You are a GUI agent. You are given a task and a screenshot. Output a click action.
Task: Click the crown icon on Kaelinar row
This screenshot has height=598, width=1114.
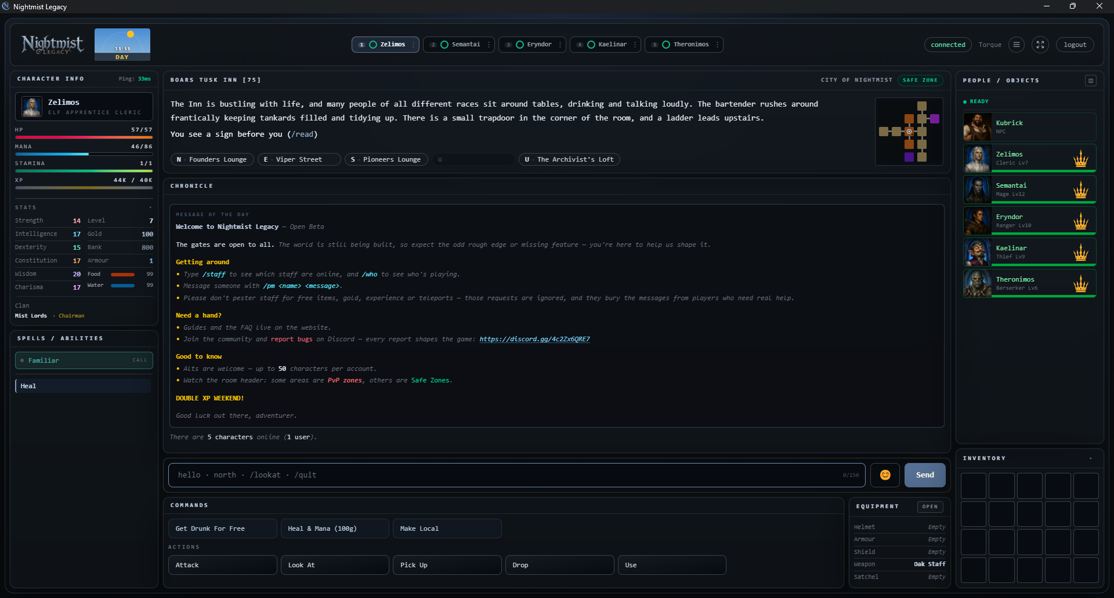(1080, 252)
